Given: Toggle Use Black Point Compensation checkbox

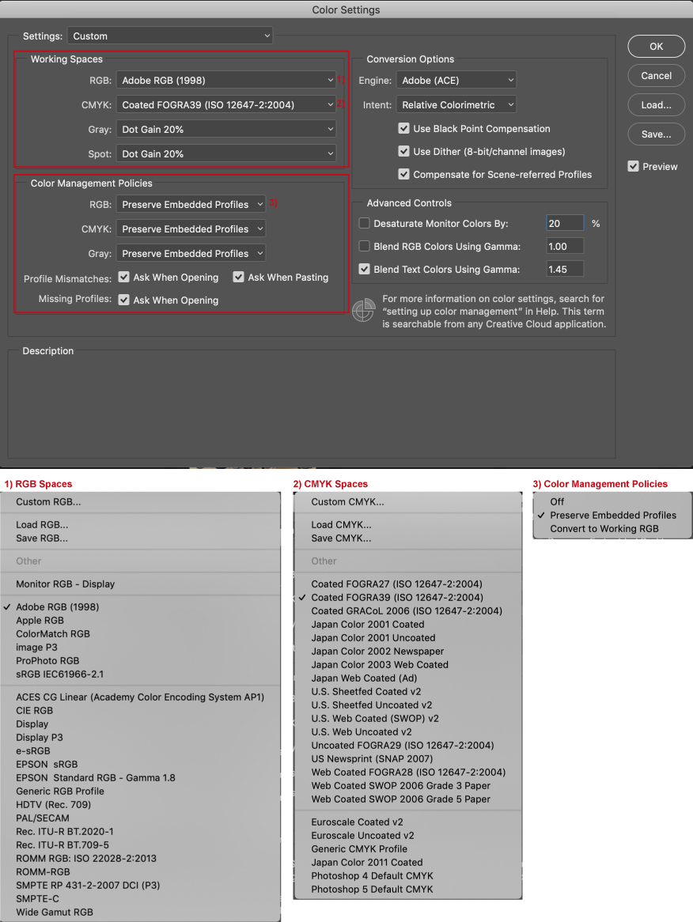Looking at the screenshot, I should click(403, 128).
